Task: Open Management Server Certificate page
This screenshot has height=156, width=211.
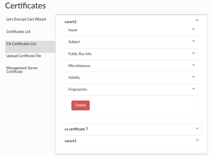Action: pos(22,70)
